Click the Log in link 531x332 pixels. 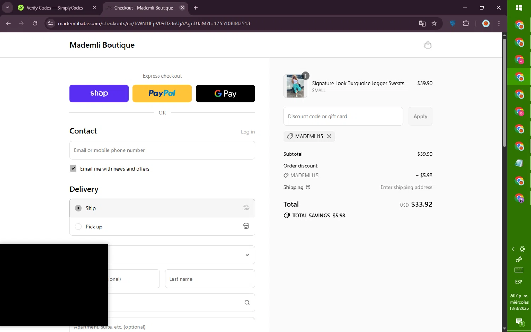pyautogui.click(x=248, y=132)
